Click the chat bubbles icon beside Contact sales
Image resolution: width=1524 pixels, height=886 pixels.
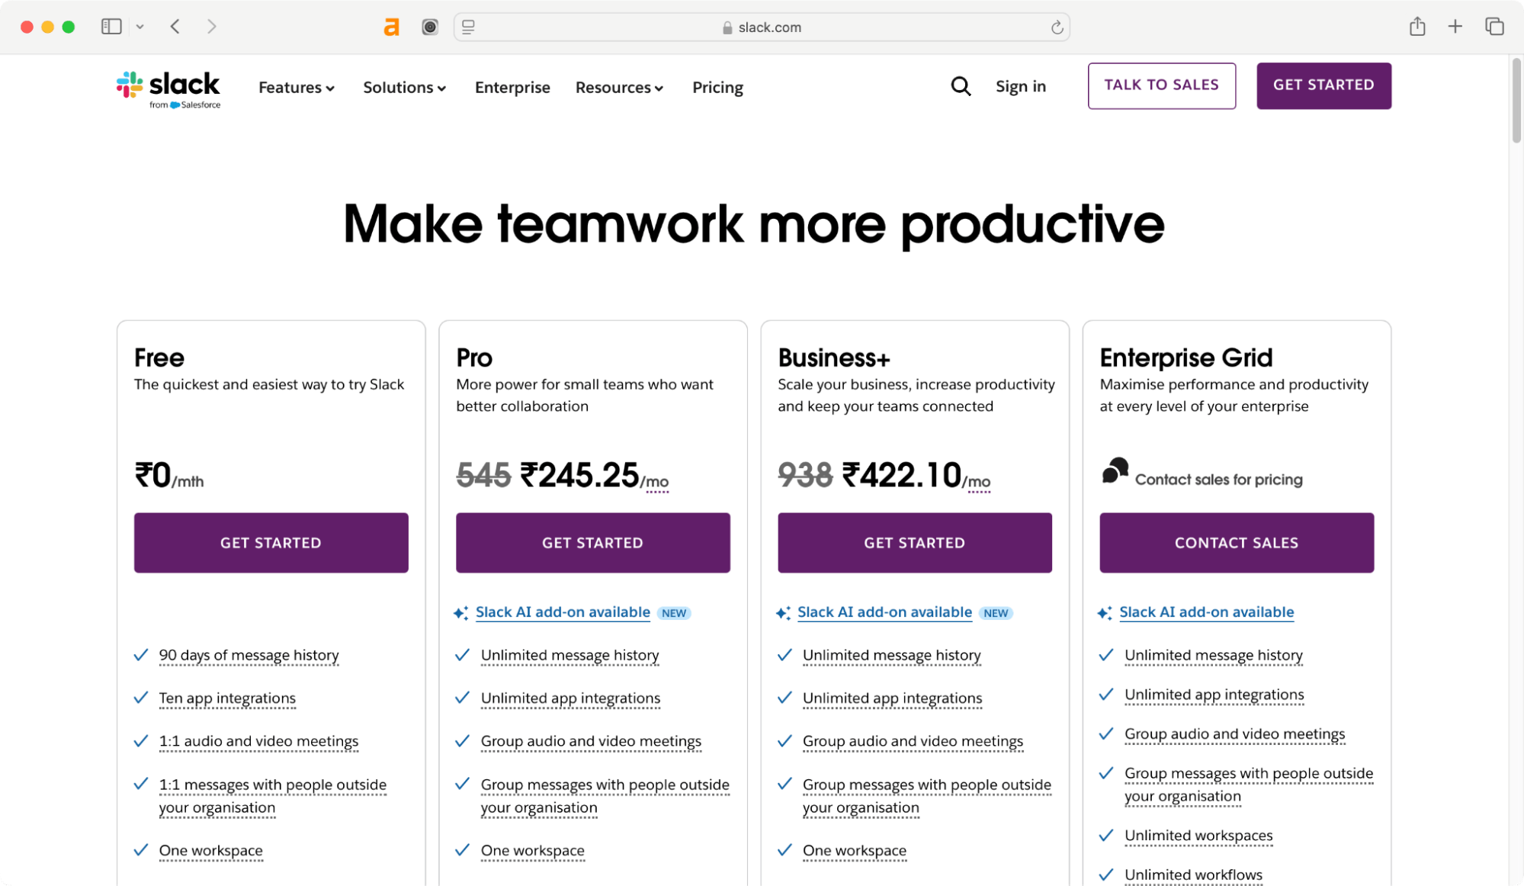point(1115,470)
